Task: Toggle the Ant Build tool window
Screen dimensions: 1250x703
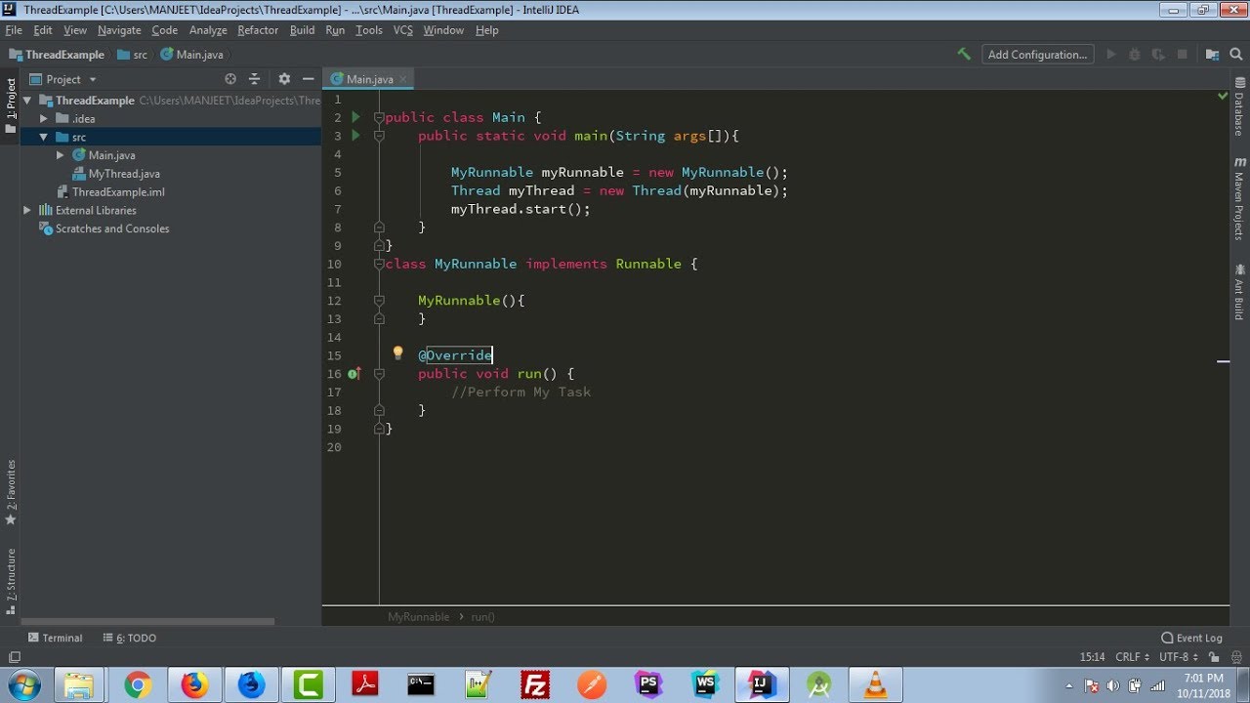Action: [1239, 291]
